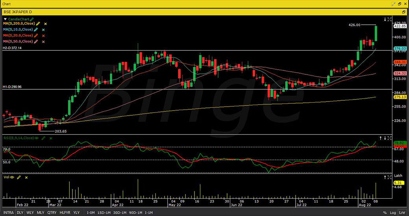Switch to WLY weekly timeframe
Image resolution: width=409 pixels, height=216 pixels.
click(30, 212)
